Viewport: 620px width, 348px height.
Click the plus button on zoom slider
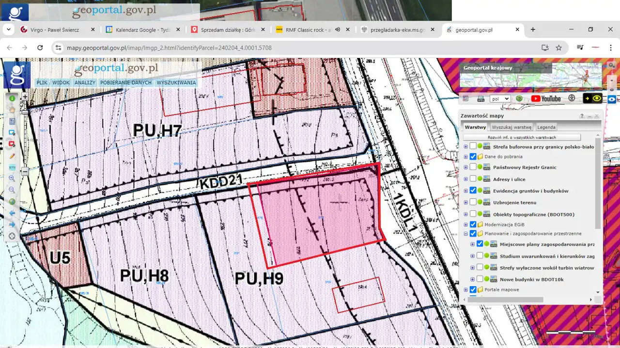pos(25,97)
